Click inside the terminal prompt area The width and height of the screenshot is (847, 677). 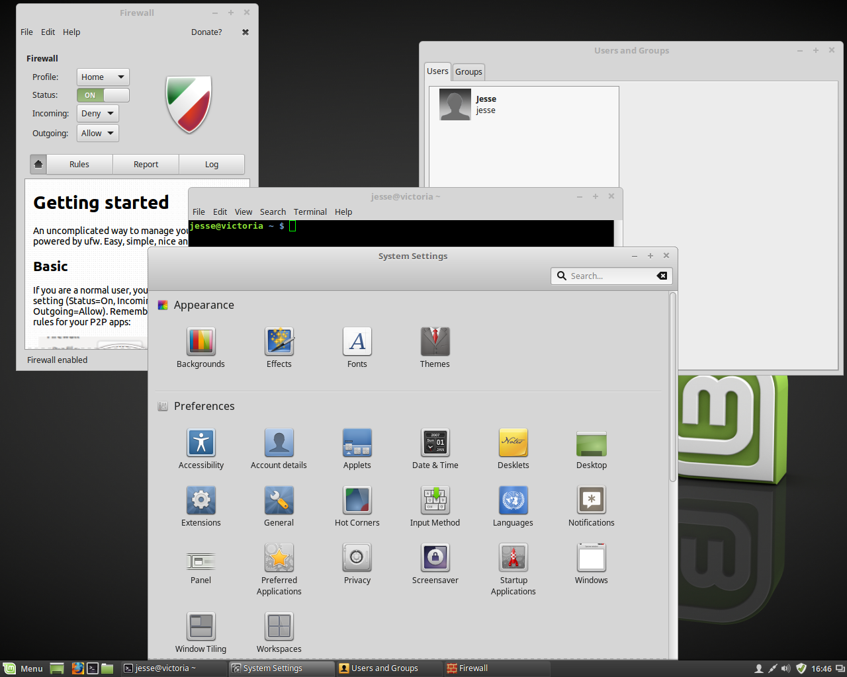401,233
